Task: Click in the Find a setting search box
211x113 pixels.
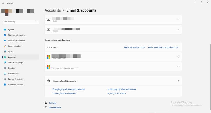Action: pos(21,22)
